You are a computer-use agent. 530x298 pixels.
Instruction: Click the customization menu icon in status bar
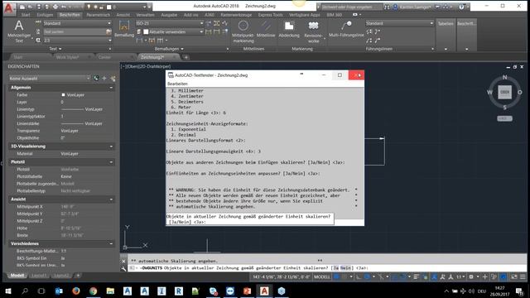(523, 276)
